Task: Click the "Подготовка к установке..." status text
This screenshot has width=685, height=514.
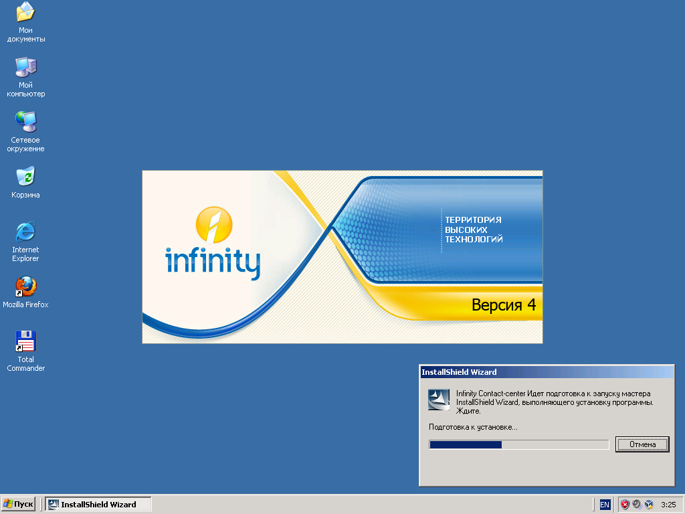Action: [x=473, y=427]
